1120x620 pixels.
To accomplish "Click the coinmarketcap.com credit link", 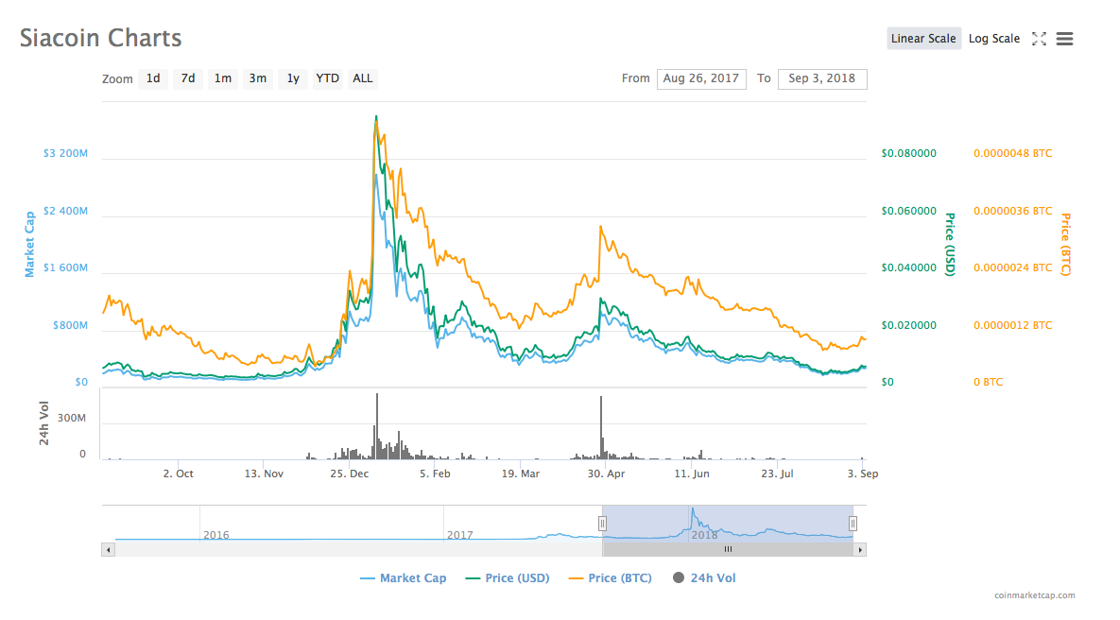I will click(1034, 595).
